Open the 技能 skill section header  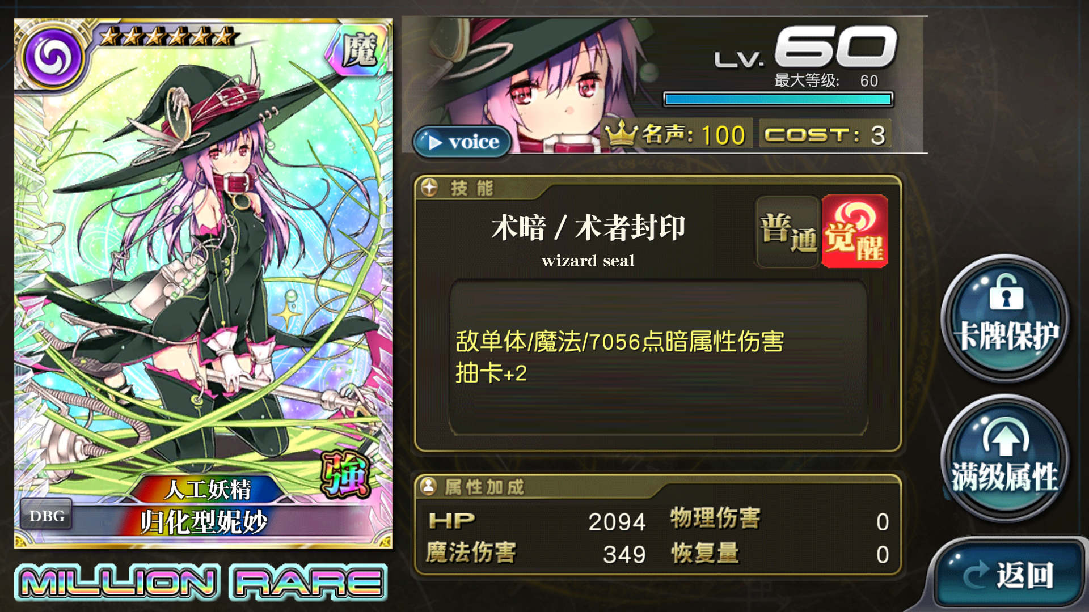click(x=472, y=188)
